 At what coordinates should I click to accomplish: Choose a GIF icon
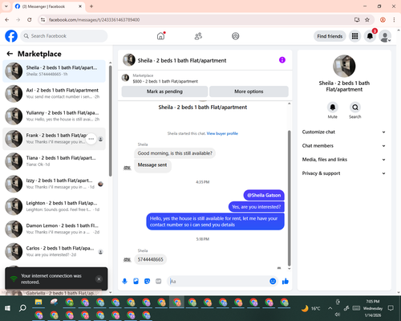point(159,281)
